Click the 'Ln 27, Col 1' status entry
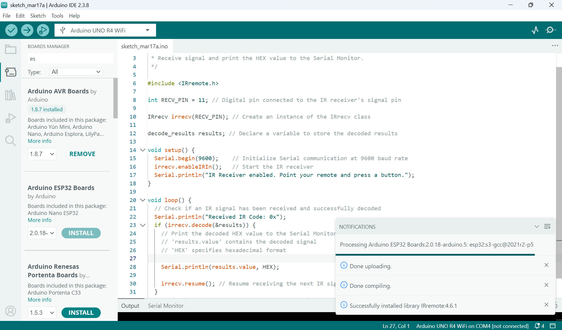The height and width of the screenshot is (330, 562). (x=396, y=326)
